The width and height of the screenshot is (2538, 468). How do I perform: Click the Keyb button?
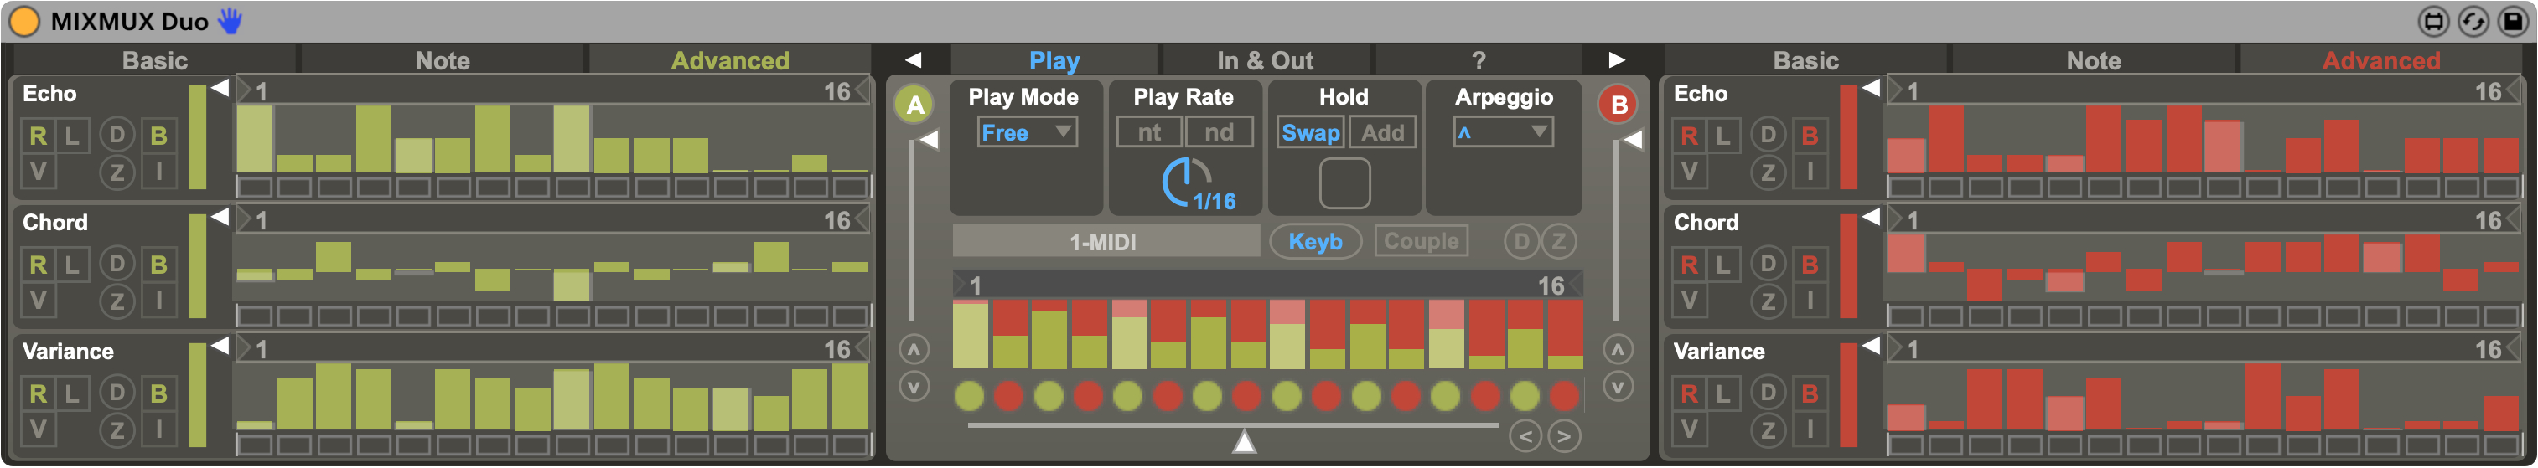click(x=1315, y=241)
